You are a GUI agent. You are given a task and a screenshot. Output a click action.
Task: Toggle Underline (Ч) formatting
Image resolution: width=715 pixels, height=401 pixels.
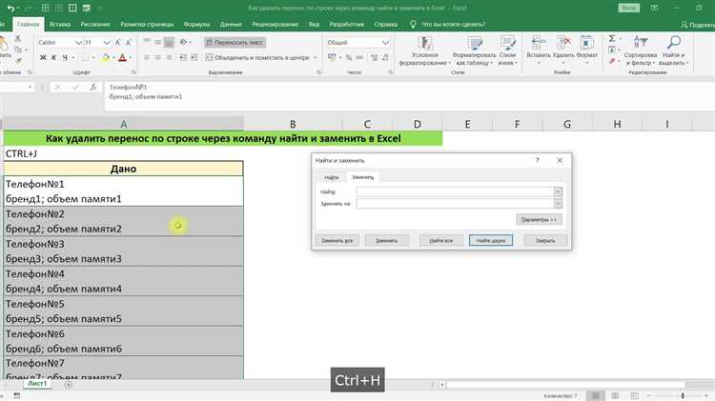[x=65, y=57]
